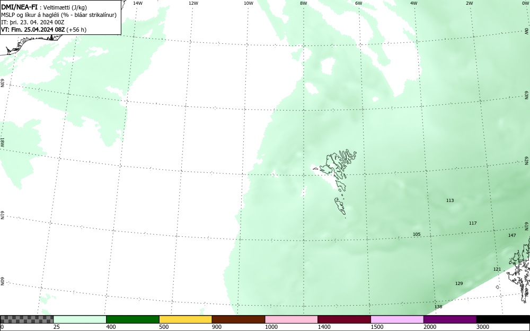Click the IT: þri. 23. 04. 2024 00Z line

[33, 22]
